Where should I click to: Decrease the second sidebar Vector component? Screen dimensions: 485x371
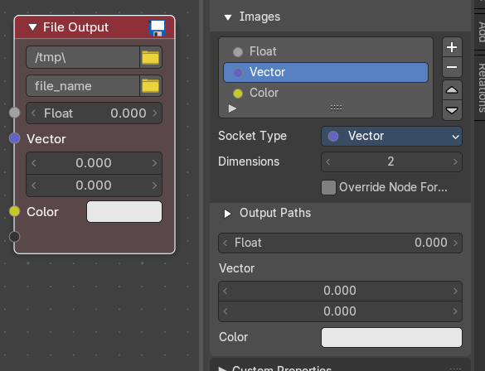(226, 311)
